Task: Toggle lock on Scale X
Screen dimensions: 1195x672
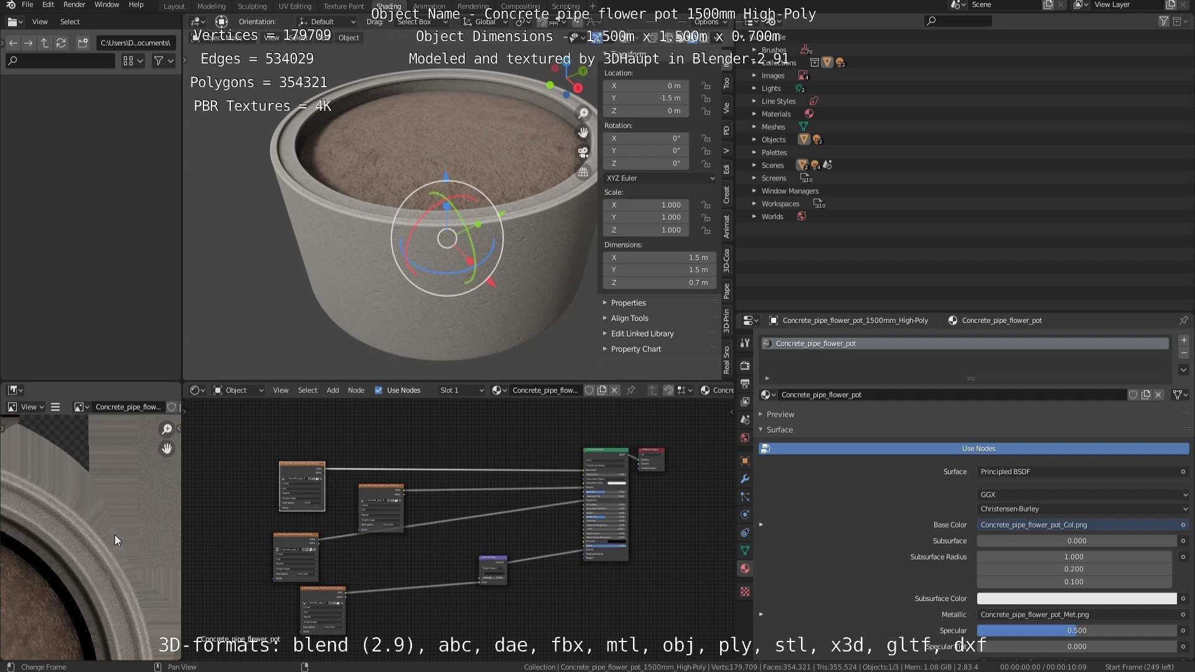Action: click(x=706, y=205)
